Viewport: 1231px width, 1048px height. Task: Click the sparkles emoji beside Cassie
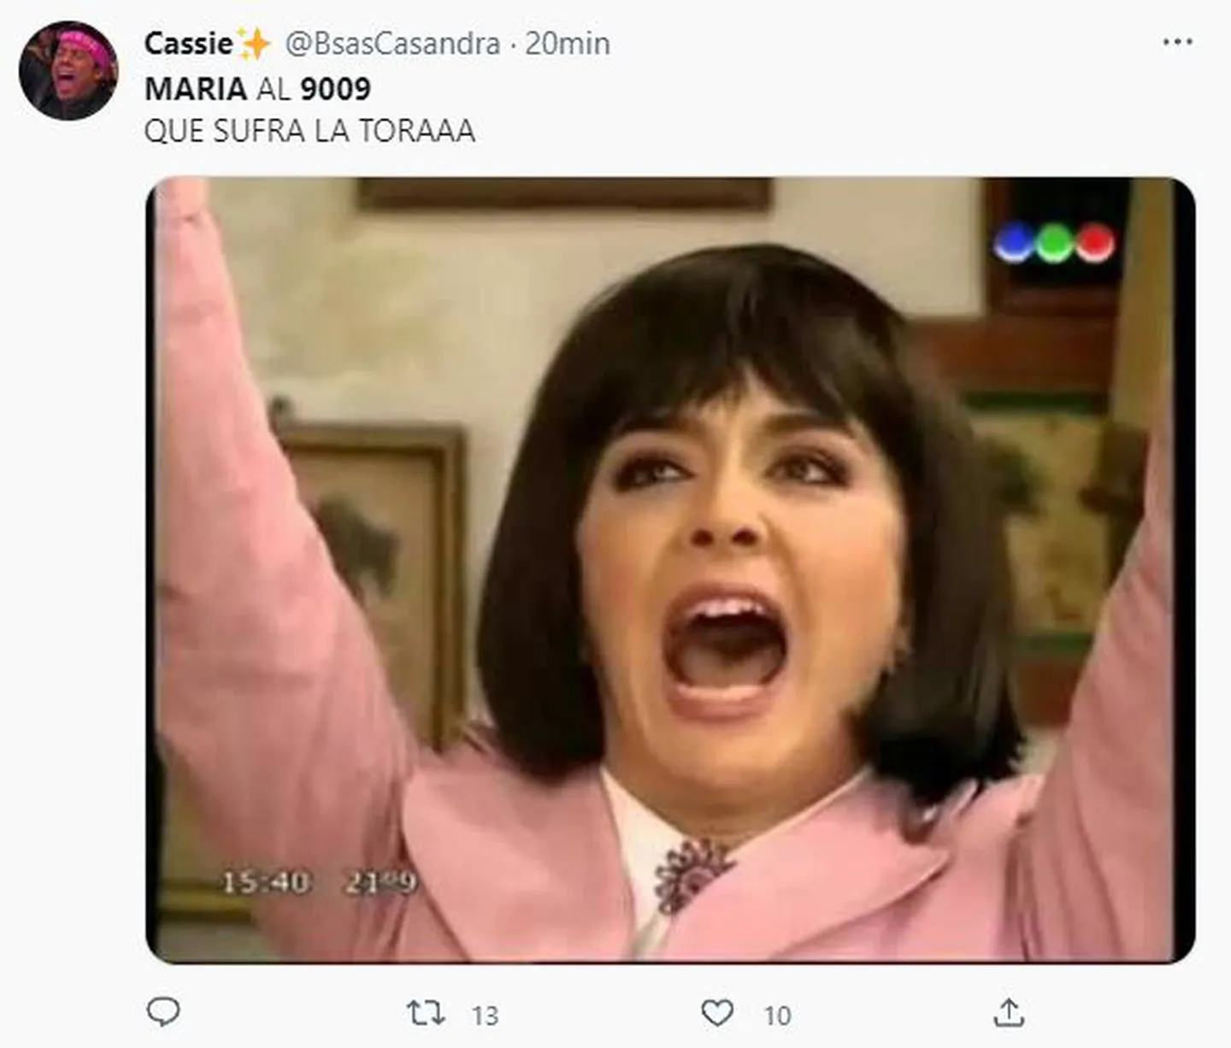pyautogui.click(x=254, y=43)
